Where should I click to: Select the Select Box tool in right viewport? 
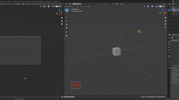67,10
